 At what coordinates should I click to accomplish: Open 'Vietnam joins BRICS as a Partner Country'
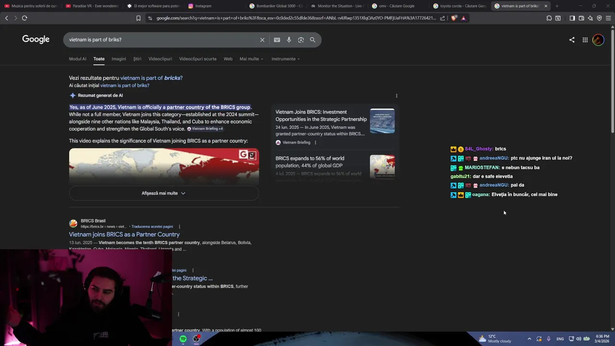click(124, 235)
